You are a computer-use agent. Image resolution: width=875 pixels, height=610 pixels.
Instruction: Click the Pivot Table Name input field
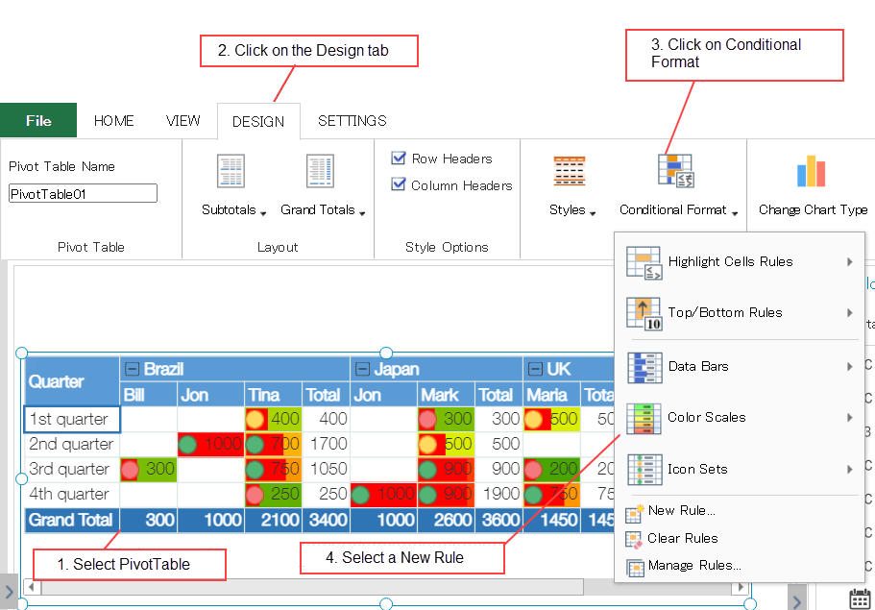coord(84,194)
